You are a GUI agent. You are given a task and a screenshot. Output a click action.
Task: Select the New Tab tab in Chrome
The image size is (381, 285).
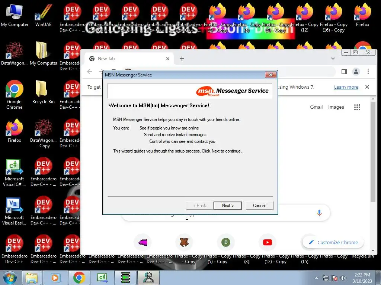(129, 59)
